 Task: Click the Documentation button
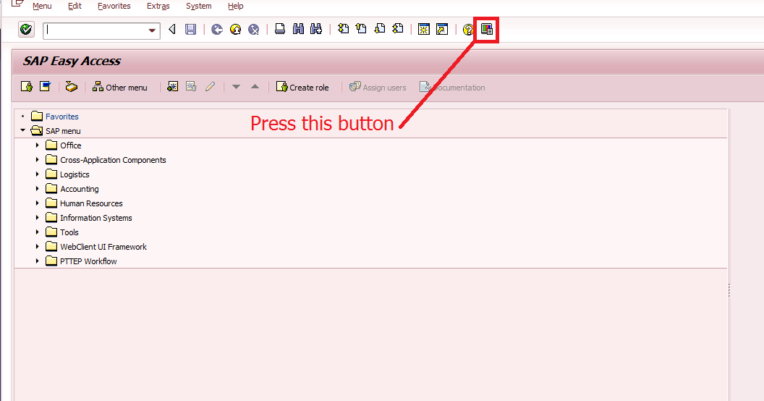[452, 87]
